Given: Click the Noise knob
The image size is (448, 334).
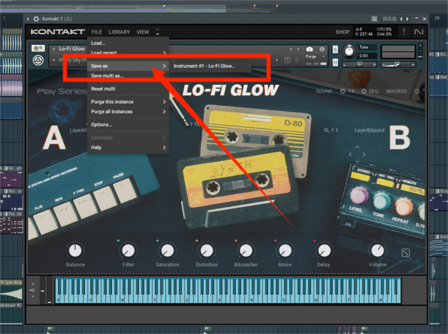Looking at the screenshot, I should pos(285,251).
